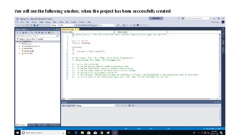Click Add to Source Control in status bar

(213, 129)
